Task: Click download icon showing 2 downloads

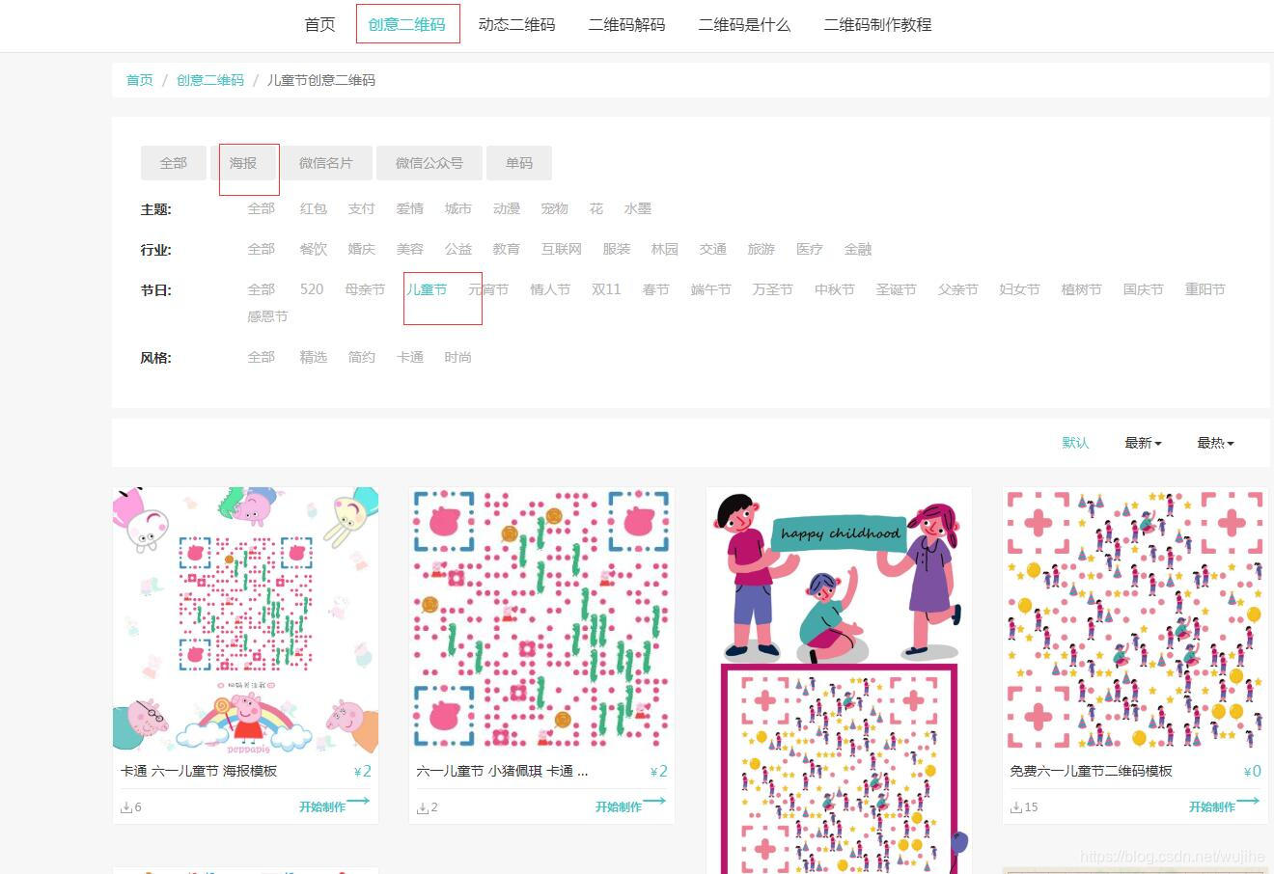Action: click(x=423, y=807)
